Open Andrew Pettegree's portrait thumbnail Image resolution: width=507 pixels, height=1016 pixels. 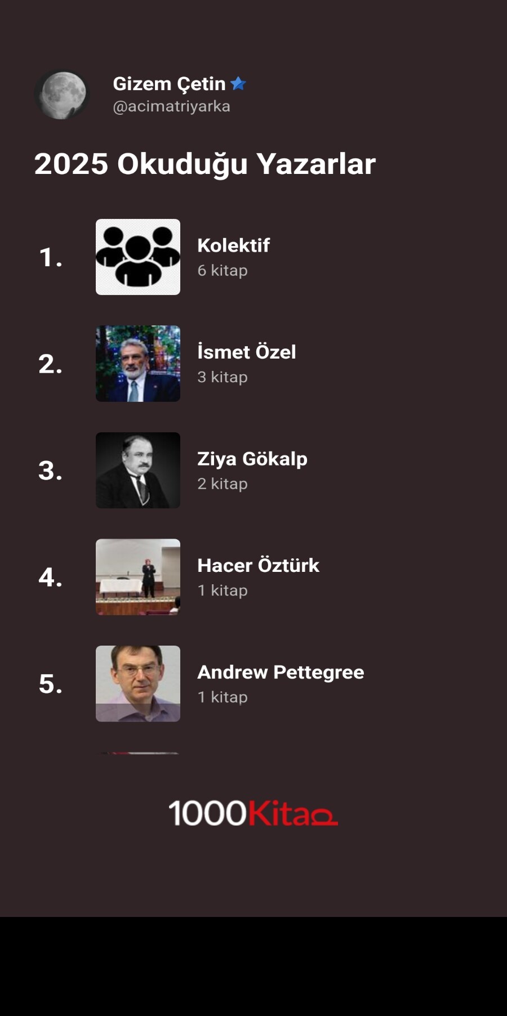[138, 683]
